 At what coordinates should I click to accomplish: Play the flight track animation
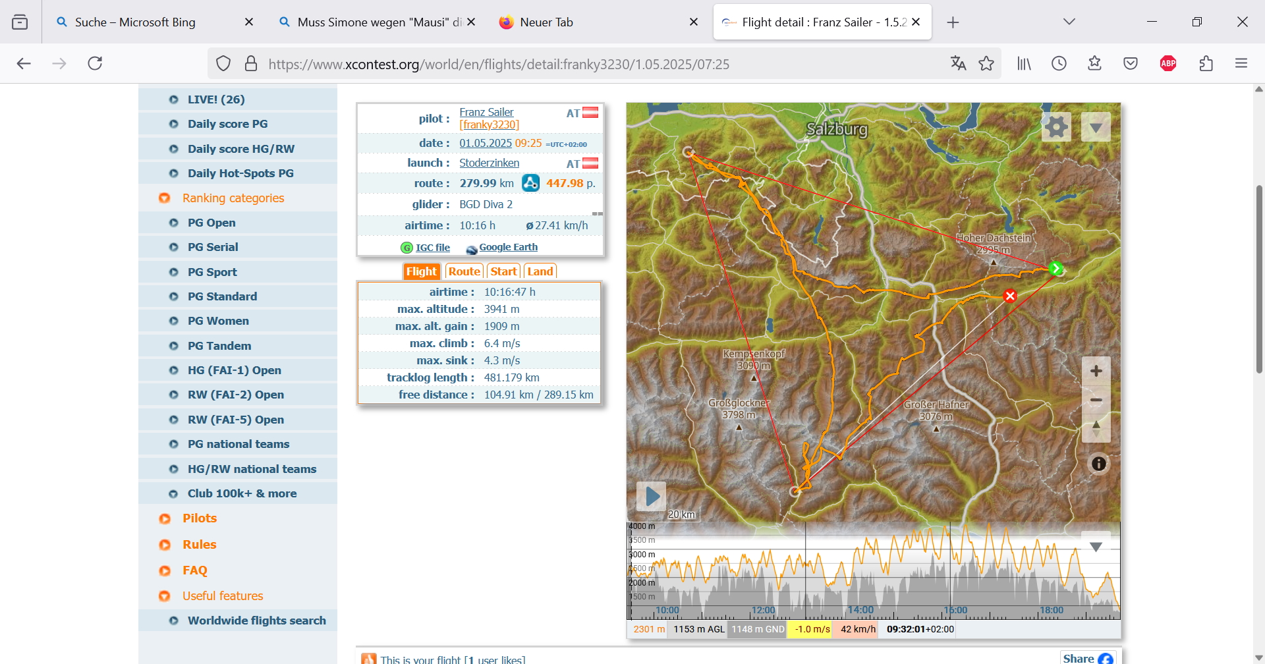652,496
